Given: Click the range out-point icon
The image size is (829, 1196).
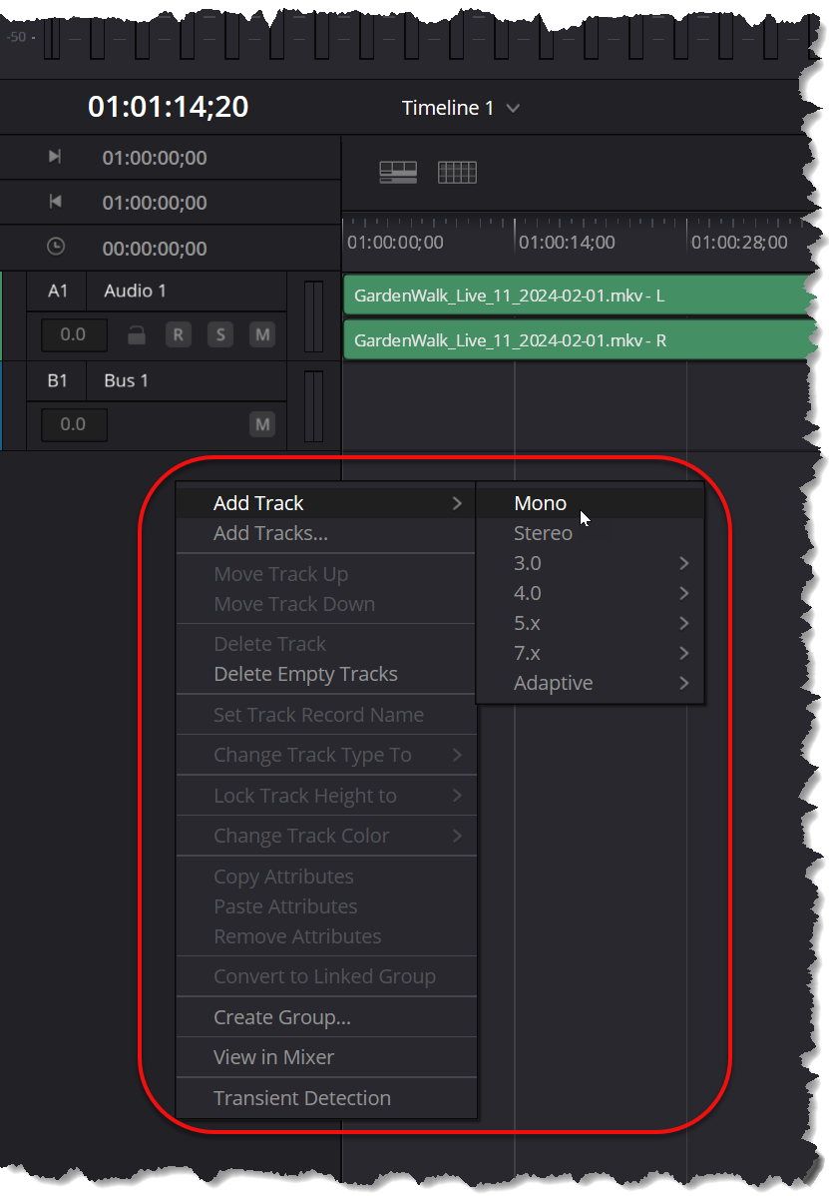Looking at the screenshot, I should [x=55, y=202].
